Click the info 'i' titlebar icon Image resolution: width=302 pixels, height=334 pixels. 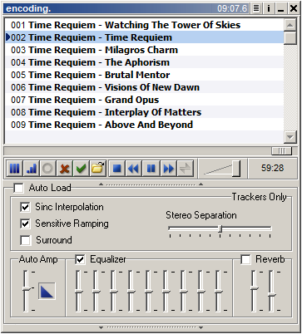pyautogui.click(x=269, y=8)
